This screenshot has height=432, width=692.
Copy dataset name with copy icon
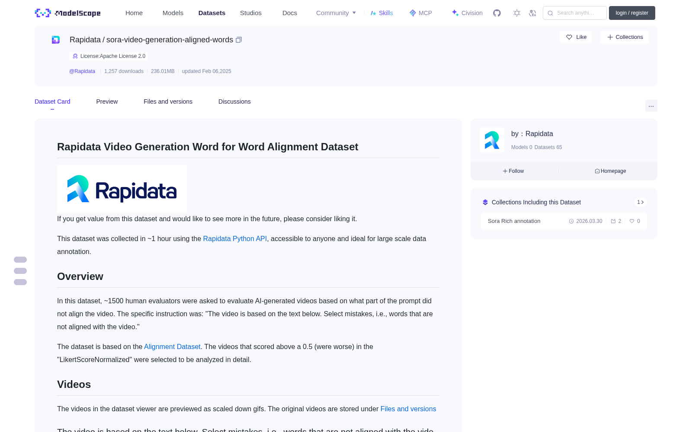coord(239,40)
